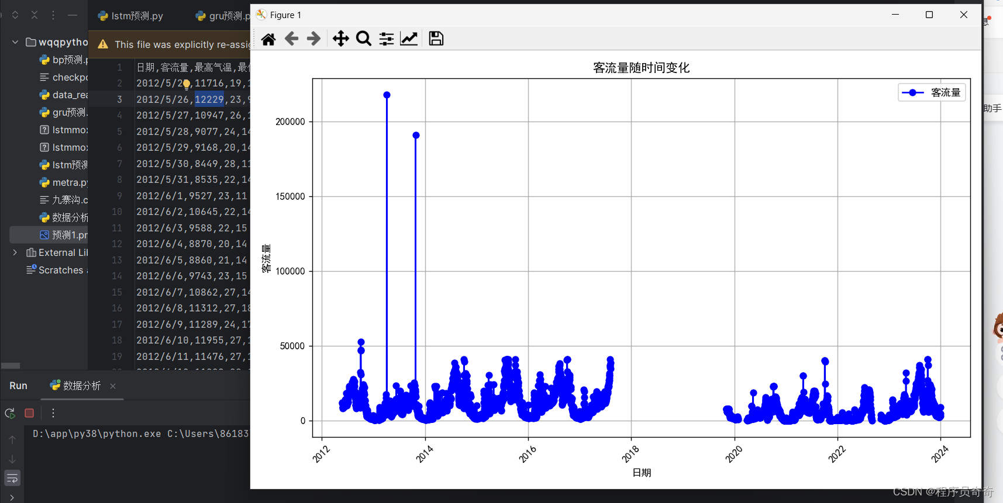Go forward to next plot view
The height and width of the screenshot is (503, 1003).
314,39
